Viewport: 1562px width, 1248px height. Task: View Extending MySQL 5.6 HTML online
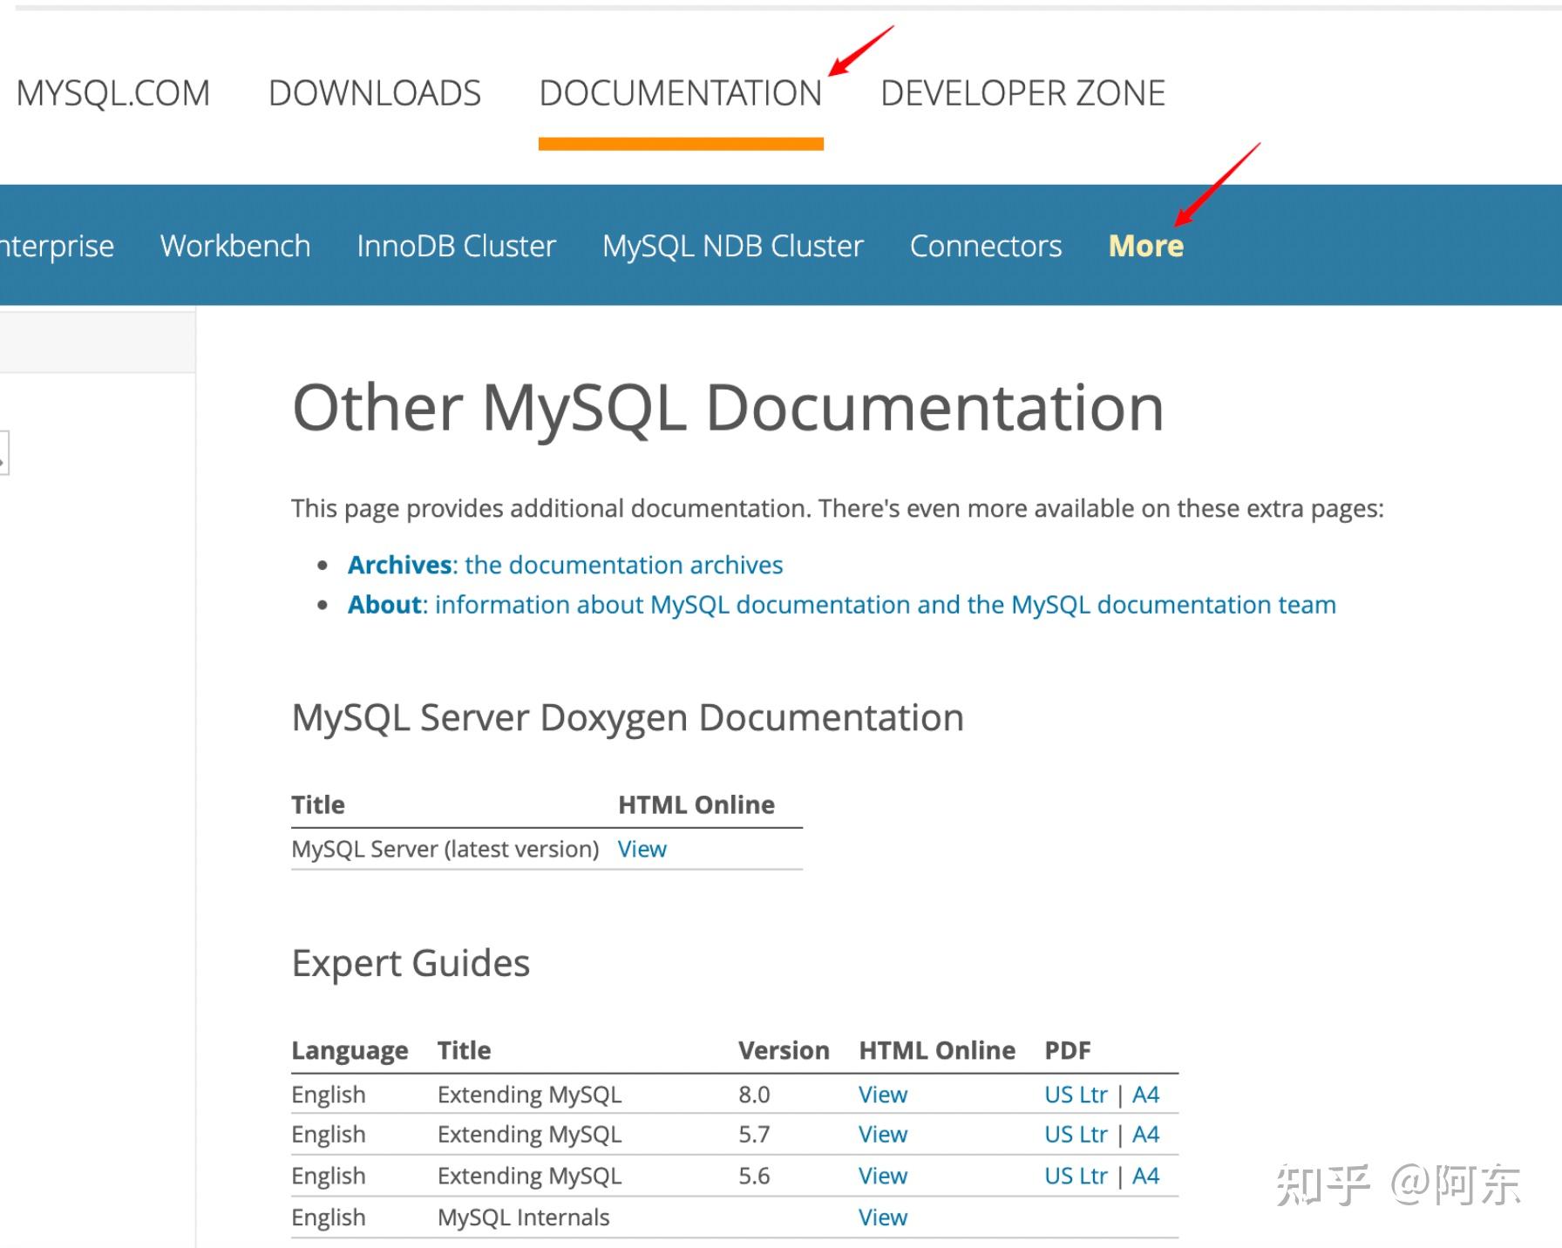point(882,1176)
